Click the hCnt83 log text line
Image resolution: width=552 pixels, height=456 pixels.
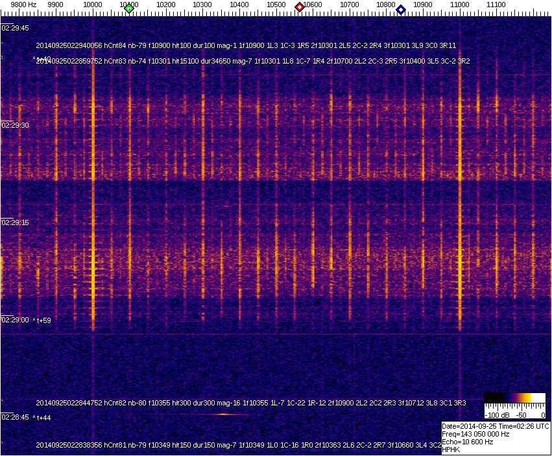pyautogui.click(x=253, y=60)
